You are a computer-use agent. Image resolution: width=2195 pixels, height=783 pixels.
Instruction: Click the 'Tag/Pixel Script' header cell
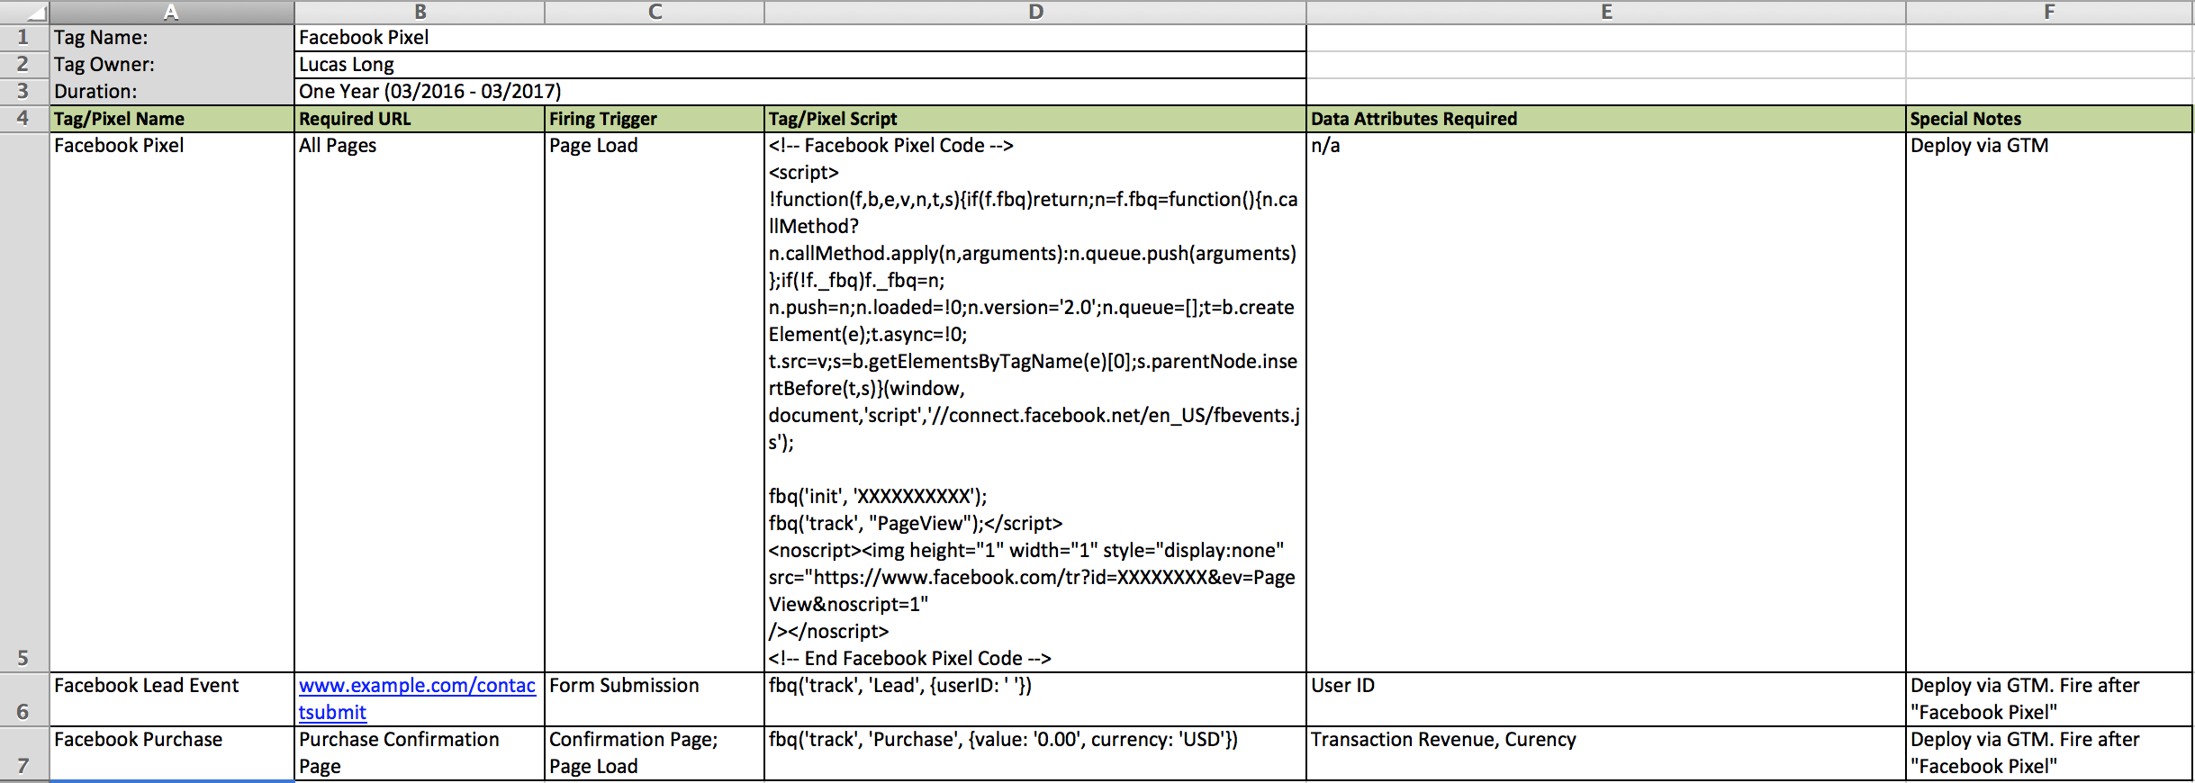coord(1035,119)
